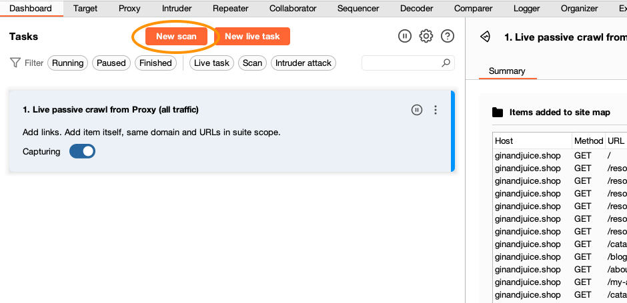Open the three-dot menu for task 1

pos(436,110)
